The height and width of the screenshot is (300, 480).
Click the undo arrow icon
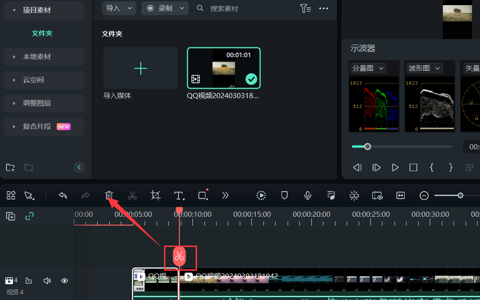tap(63, 195)
